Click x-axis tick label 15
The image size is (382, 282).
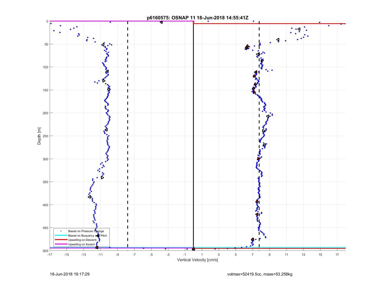tap(320, 255)
